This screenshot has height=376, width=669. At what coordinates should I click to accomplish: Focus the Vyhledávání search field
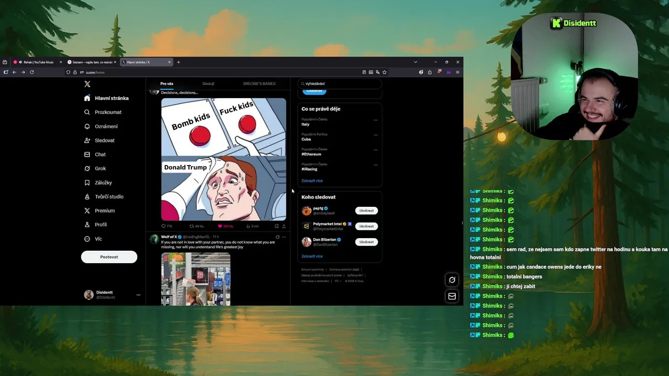340,84
